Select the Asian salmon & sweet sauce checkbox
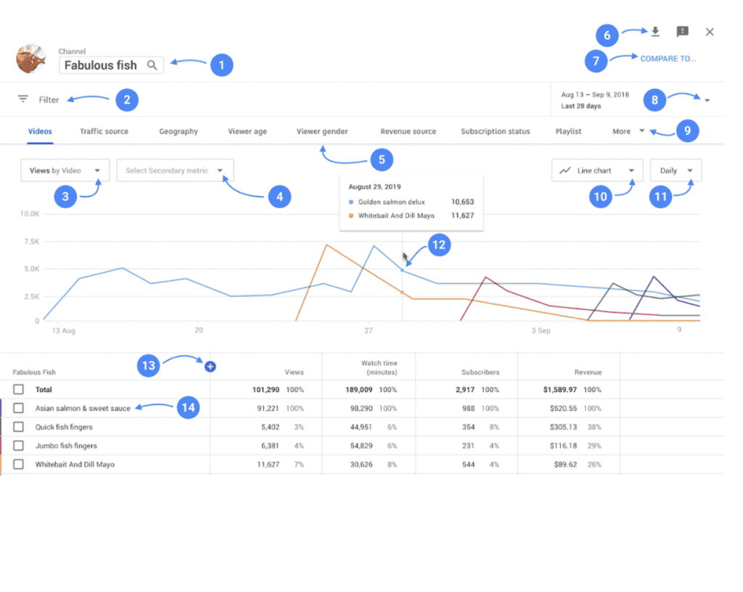The image size is (743, 592). click(x=18, y=408)
